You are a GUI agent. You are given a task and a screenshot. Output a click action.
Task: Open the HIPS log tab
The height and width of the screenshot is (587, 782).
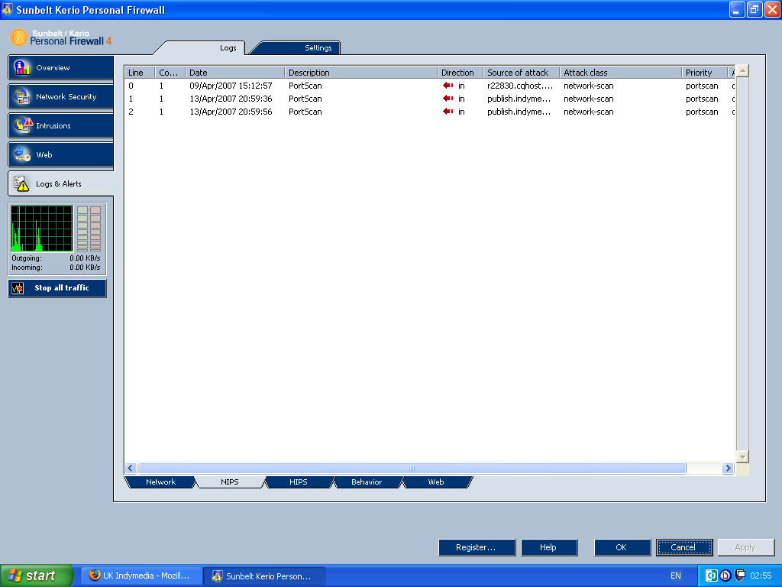(x=298, y=482)
